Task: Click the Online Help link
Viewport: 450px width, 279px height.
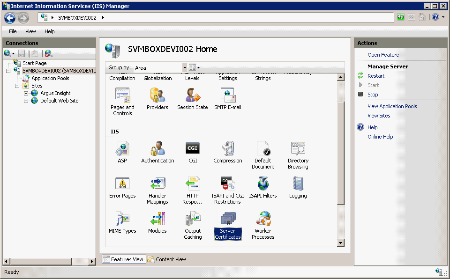Action: click(380, 137)
